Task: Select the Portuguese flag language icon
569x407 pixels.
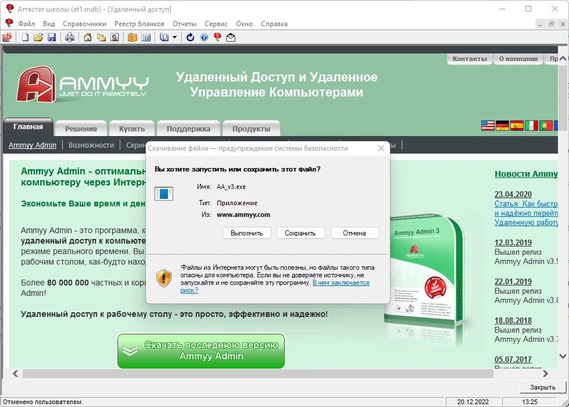Action: pyautogui.click(x=546, y=126)
